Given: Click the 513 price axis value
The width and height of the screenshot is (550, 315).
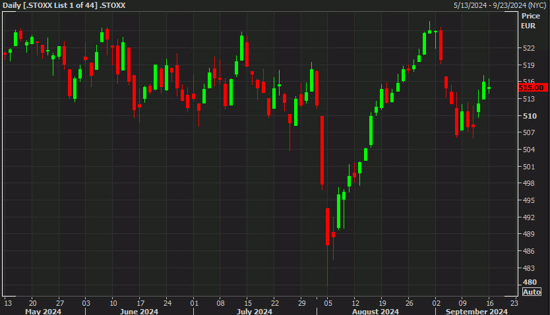Looking at the screenshot, I should pyautogui.click(x=529, y=99).
